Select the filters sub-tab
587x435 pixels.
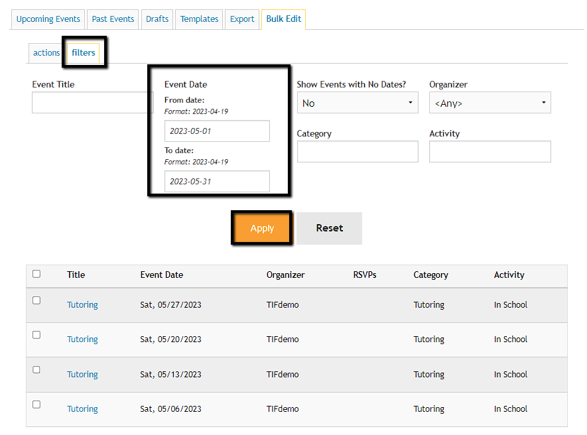[x=84, y=53]
